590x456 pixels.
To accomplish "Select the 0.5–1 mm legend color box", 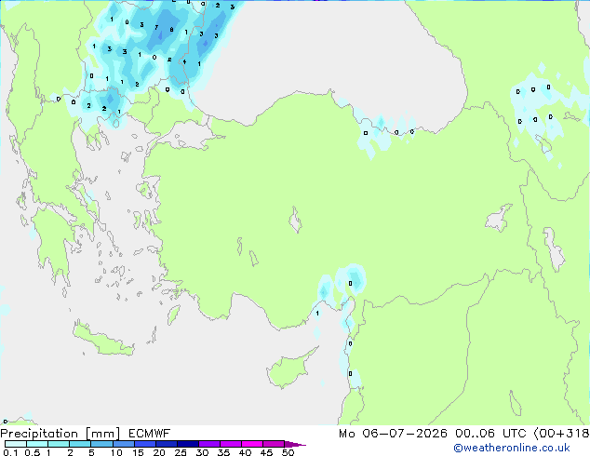I will point(37,444).
